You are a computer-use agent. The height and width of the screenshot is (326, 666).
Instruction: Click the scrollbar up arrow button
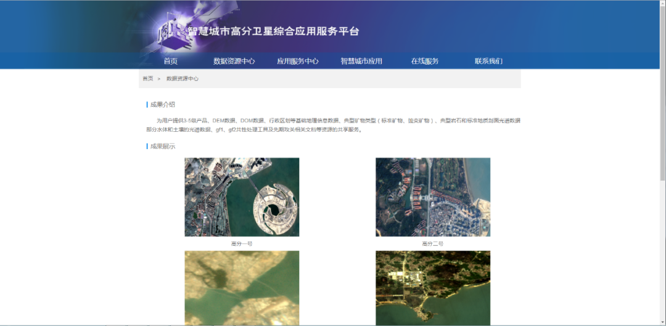[x=662, y=3]
